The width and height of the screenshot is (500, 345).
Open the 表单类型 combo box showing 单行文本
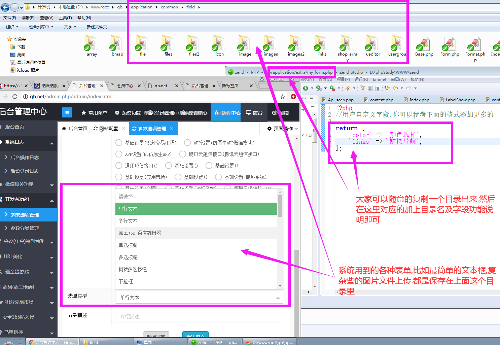(199, 298)
